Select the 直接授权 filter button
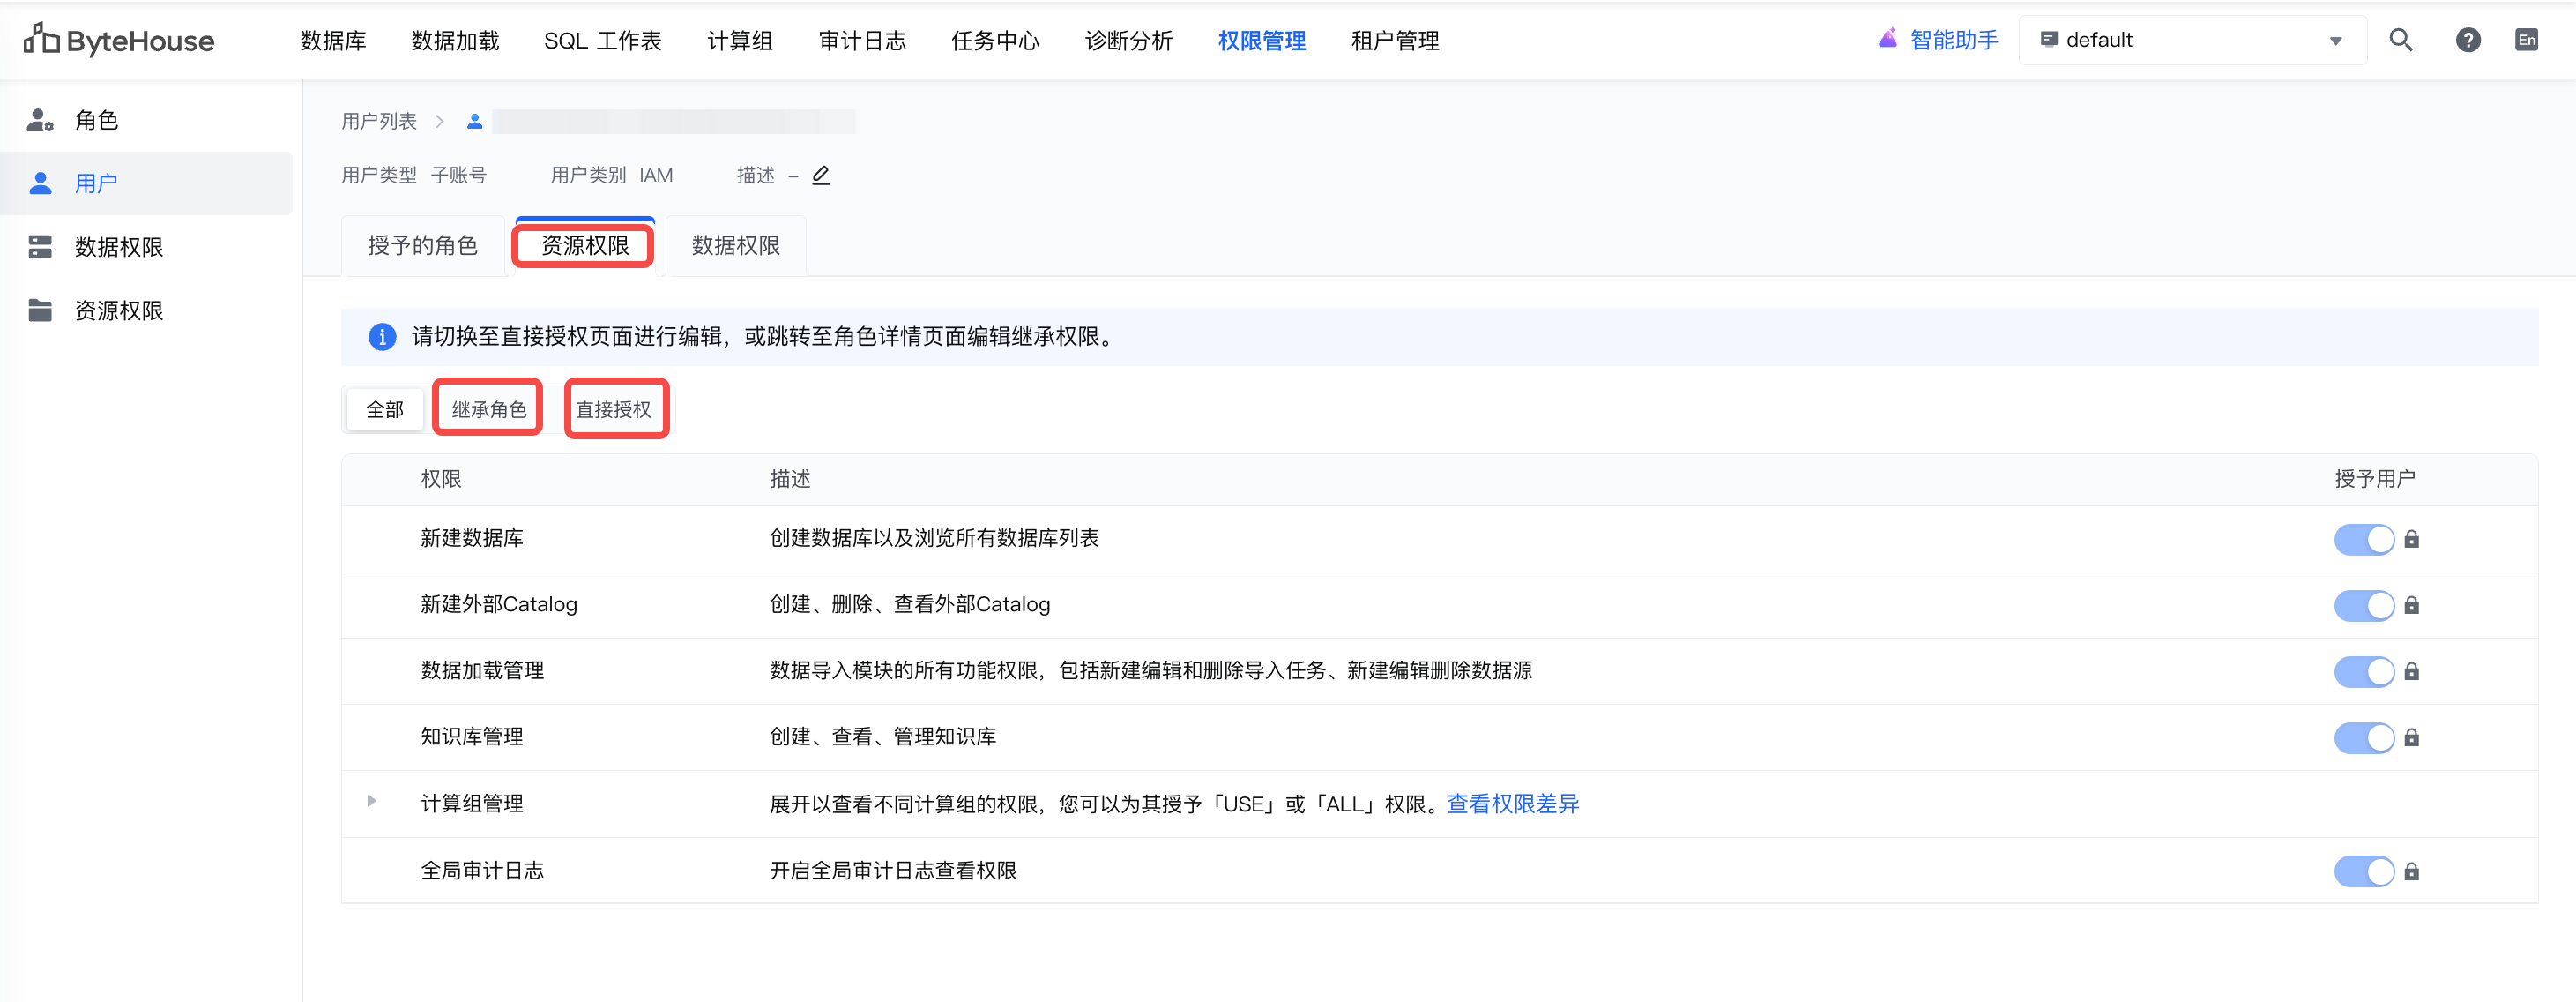Image resolution: width=2576 pixels, height=1002 pixels. (x=613, y=409)
